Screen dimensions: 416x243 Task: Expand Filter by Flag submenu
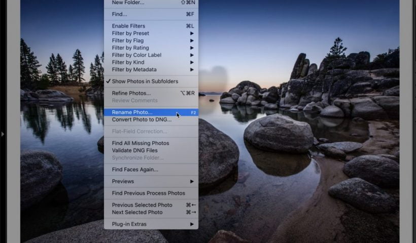[x=128, y=40]
